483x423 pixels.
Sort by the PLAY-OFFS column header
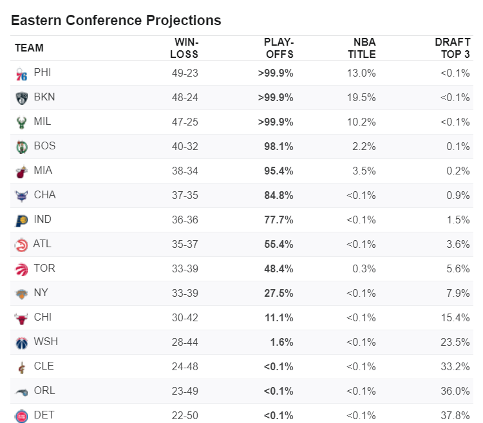(x=279, y=48)
